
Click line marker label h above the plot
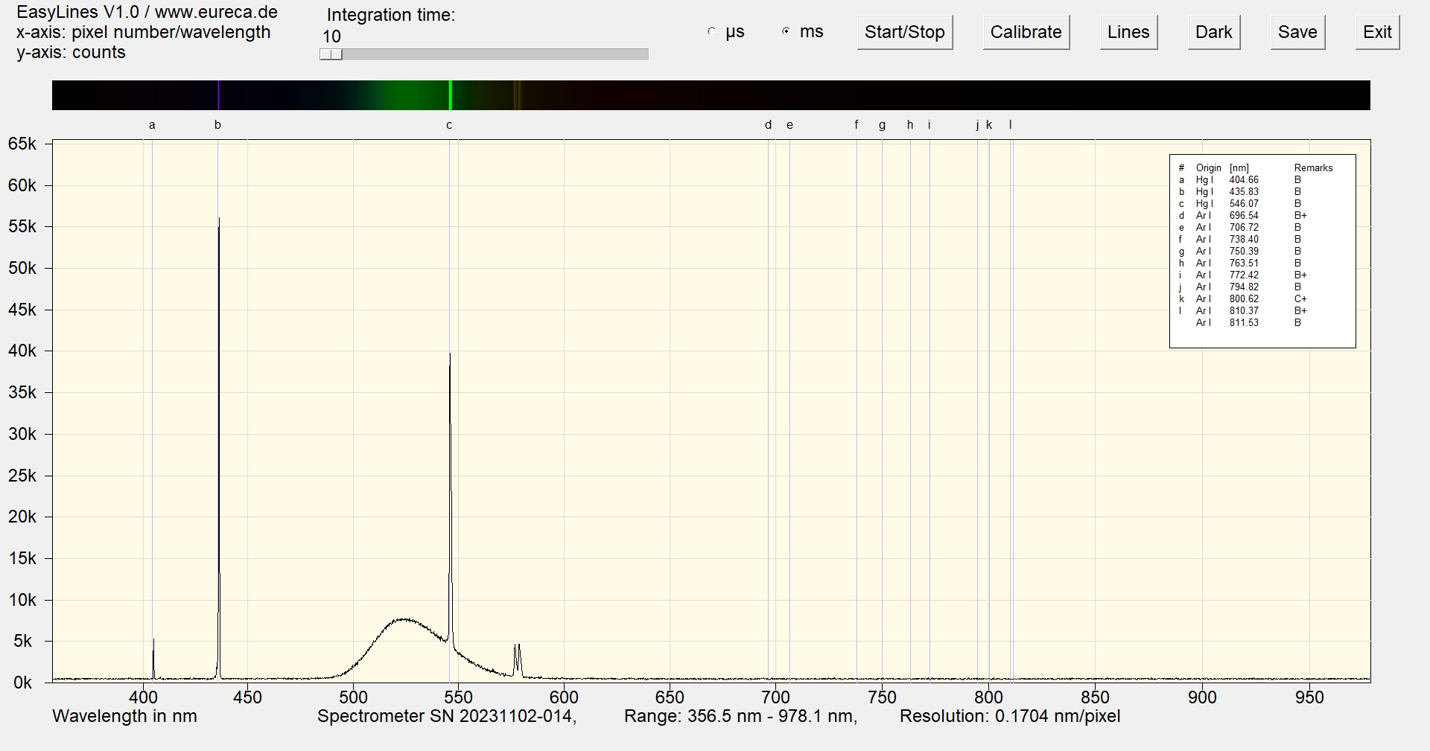pyautogui.click(x=910, y=125)
